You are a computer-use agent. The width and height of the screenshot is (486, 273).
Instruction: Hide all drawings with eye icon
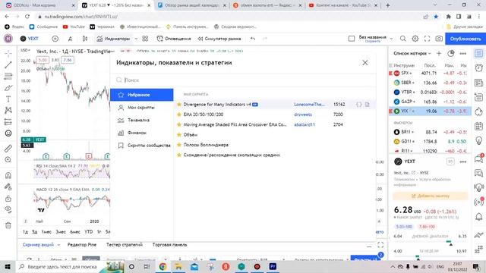[8, 209]
